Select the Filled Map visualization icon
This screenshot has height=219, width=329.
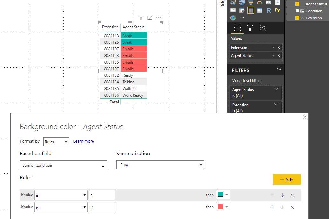click(242, 3)
